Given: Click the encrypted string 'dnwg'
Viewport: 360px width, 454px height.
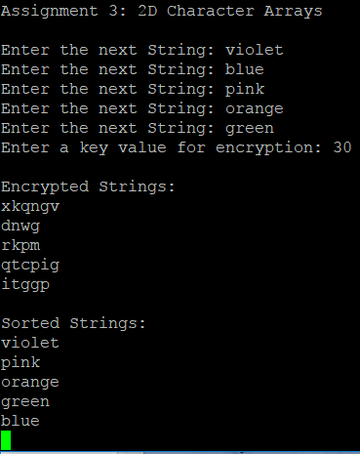Looking at the screenshot, I should (x=20, y=227).
